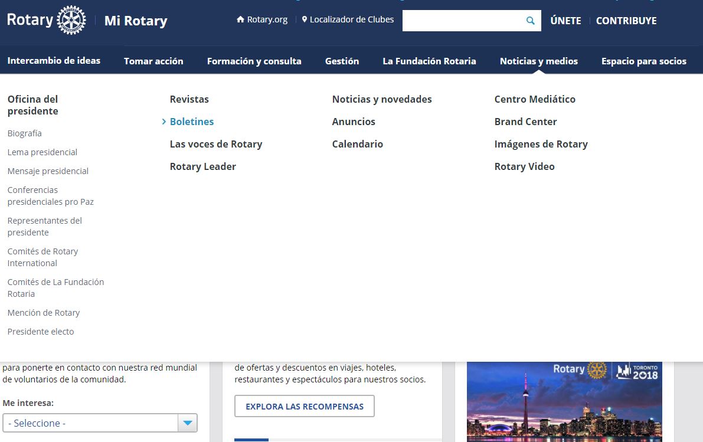Open Formación y consulta menu
The width and height of the screenshot is (703, 442).
coord(254,61)
